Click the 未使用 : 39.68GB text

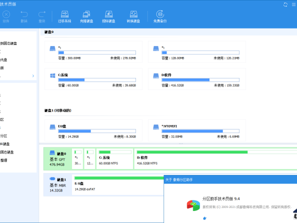click(x=124, y=85)
